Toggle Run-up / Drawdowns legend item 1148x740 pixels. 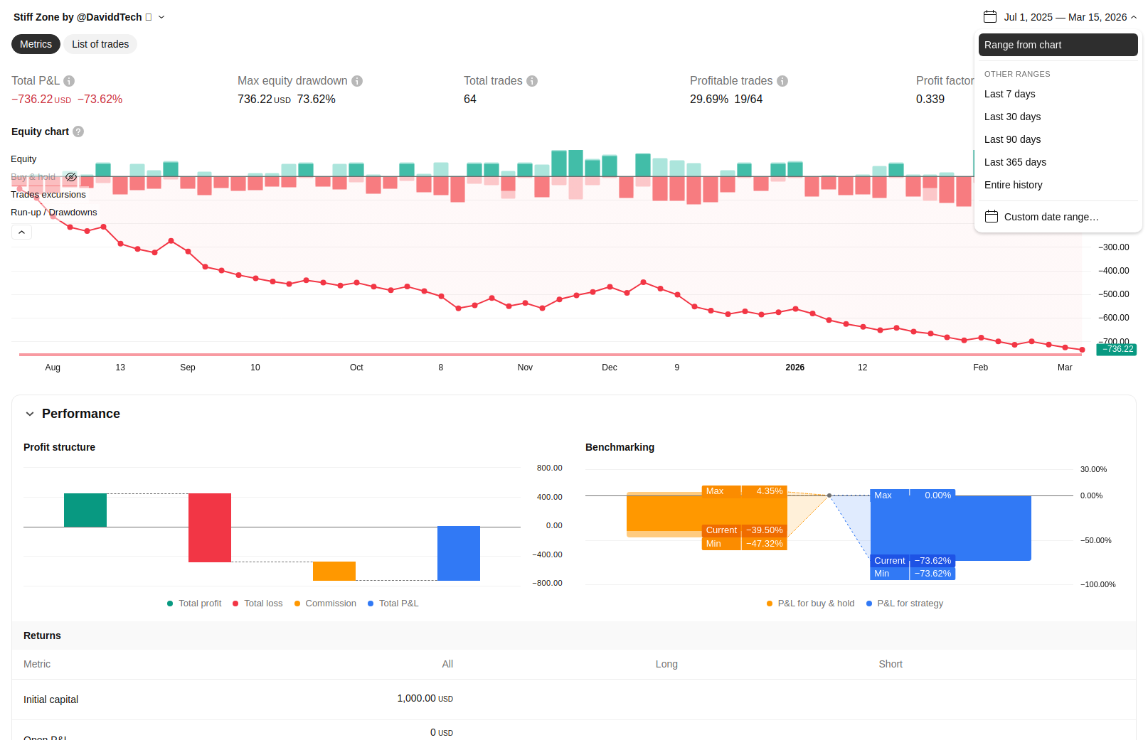click(54, 213)
